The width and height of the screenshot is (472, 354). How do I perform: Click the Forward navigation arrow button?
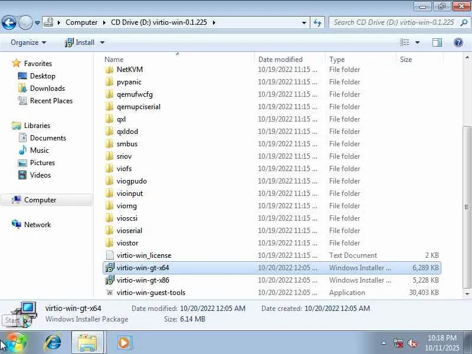click(25, 22)
